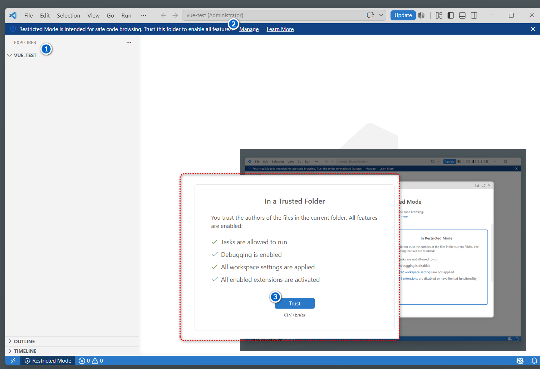The height and width of the screenshot is (369, 540).
Task: Open the remote window indicator in status bar
Action: point(13,361)
